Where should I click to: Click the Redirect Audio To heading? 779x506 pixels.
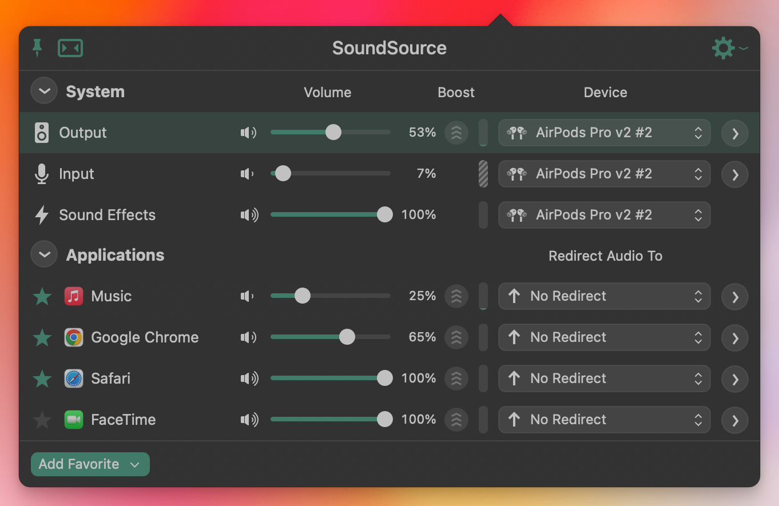point(605,256)
